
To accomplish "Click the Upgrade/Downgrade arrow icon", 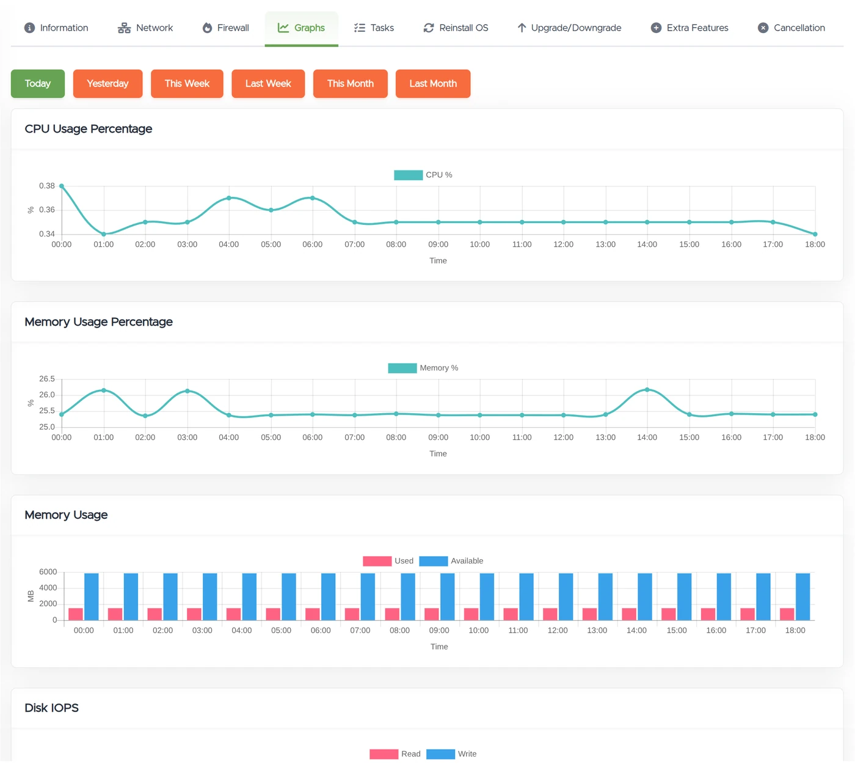I will click(522, 28).
